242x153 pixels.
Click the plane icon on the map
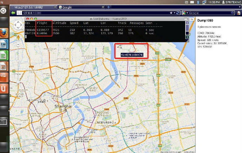[120, 46]
